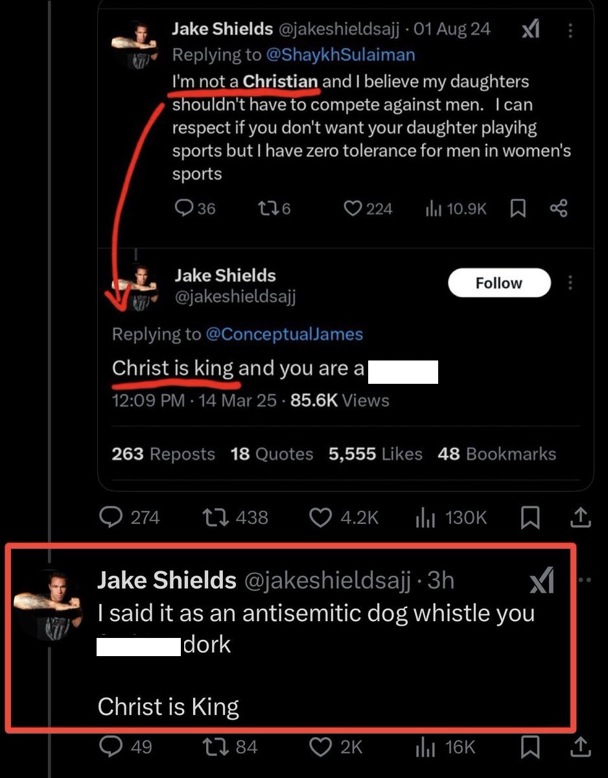This screenshot has width=608, height=778.
Task: Like the bottom tweet with 2K likes
Action: (x=320, y=747)
